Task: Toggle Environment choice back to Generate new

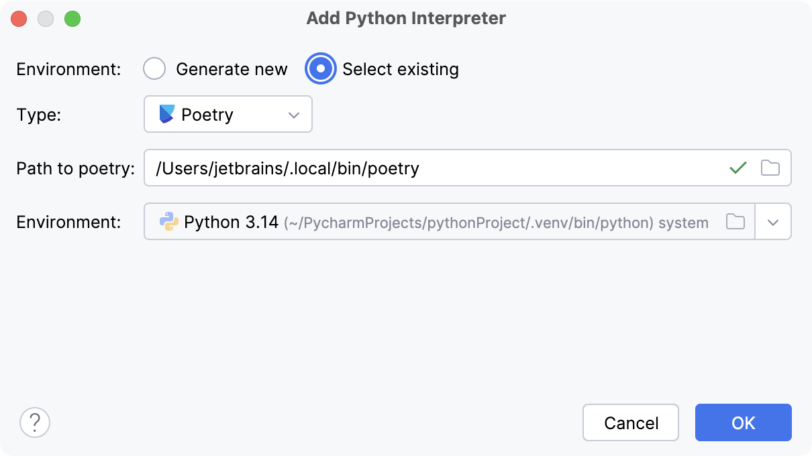Action: tap(154, 68)
